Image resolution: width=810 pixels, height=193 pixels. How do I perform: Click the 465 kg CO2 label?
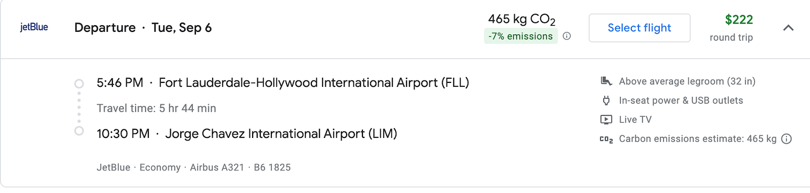pos(521,19)
